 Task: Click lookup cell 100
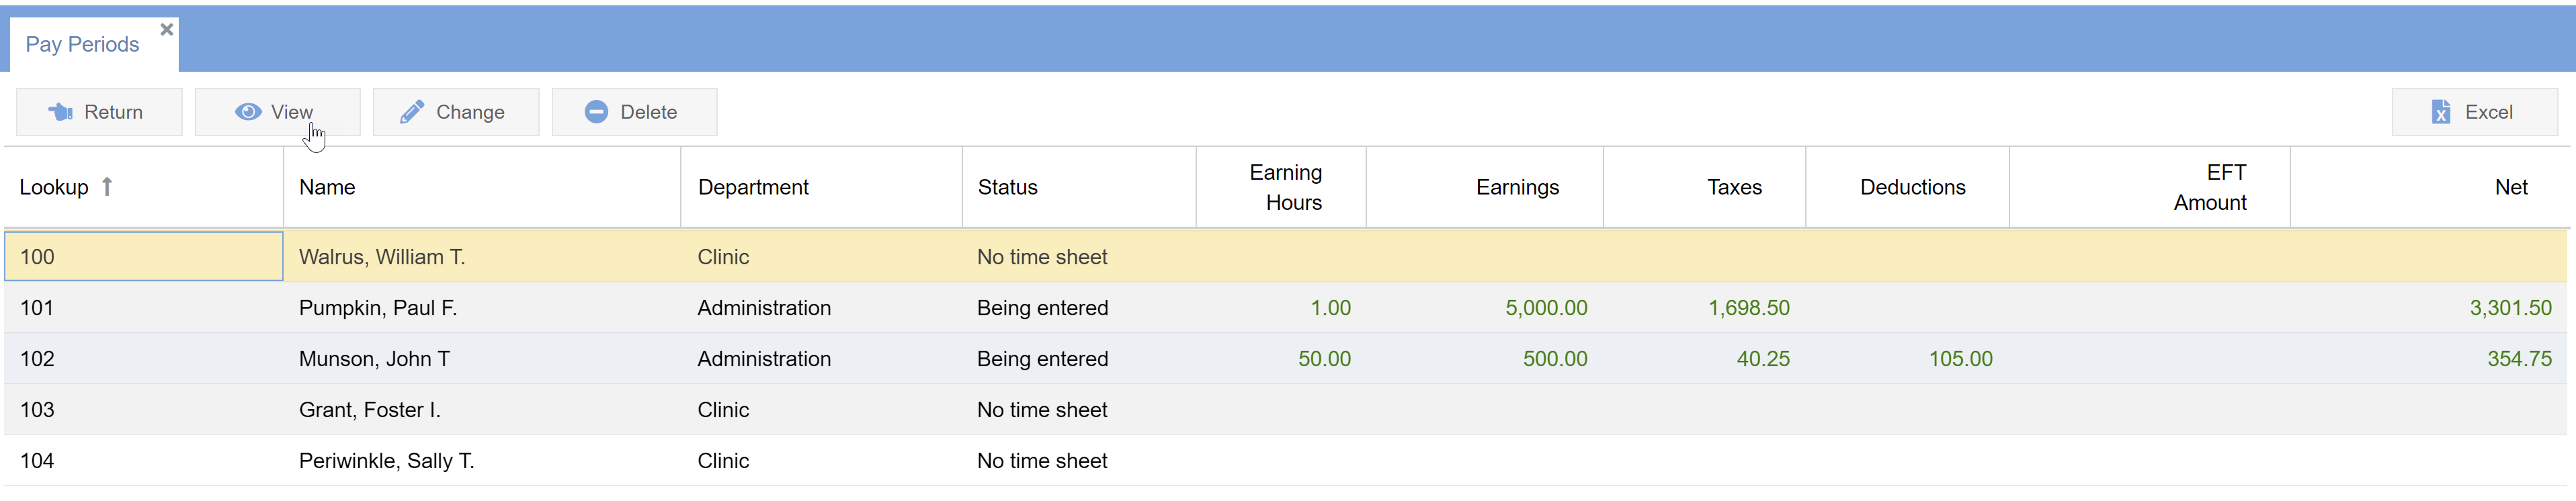tap(143, 256)
